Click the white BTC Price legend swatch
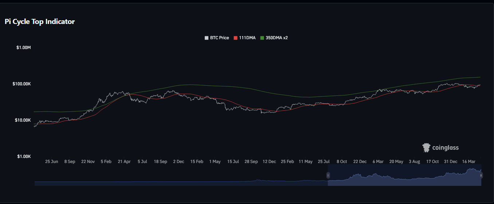494x204 pixels. pyautogui.click(x=207, y=38)
